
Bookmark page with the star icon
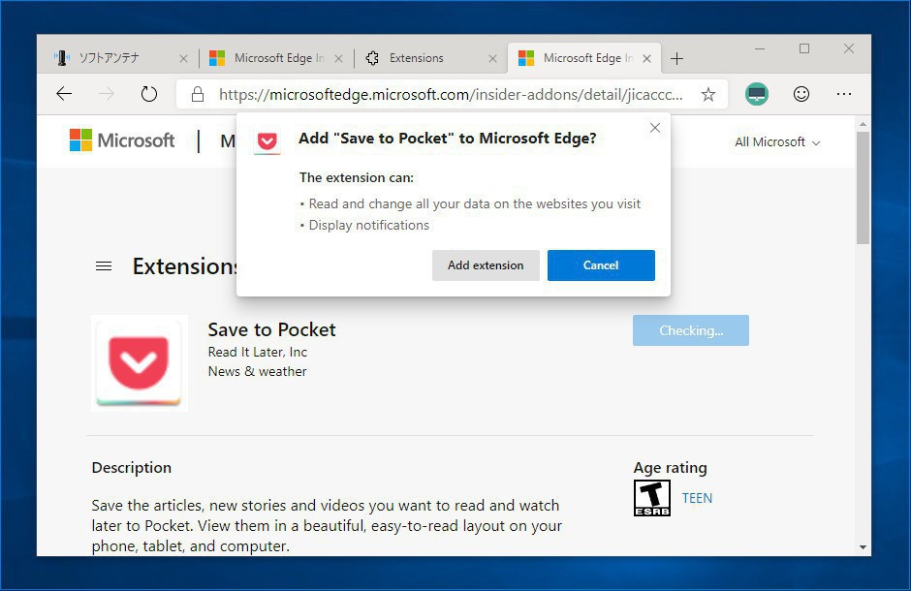tap(707, 94)
